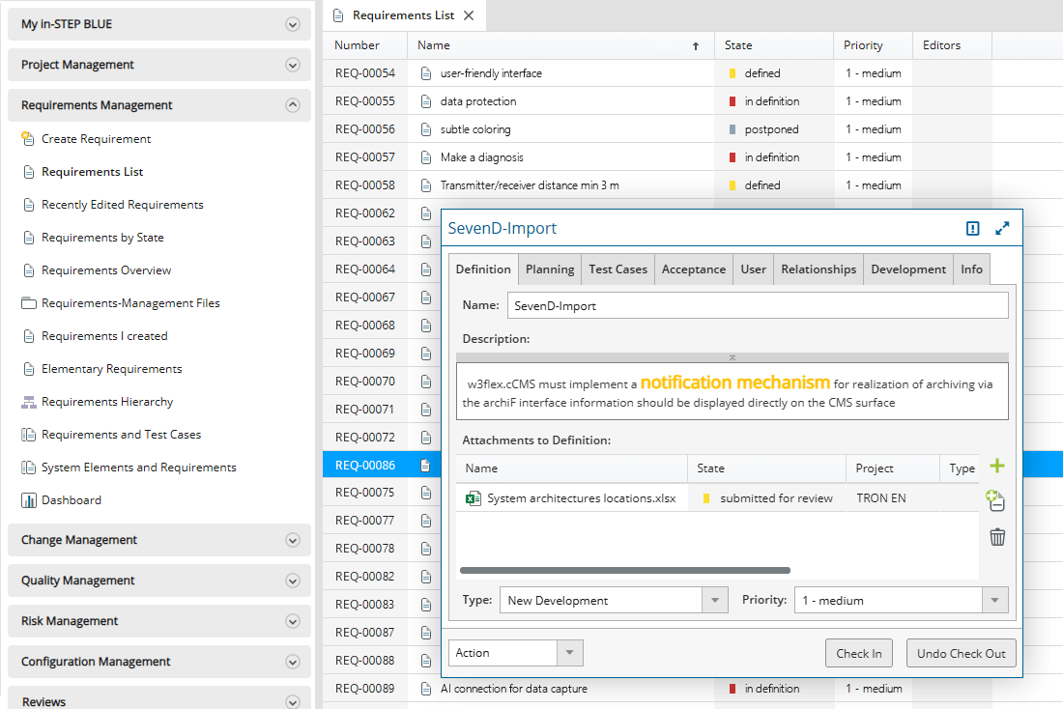The width and height of the screenshot is (1063, 709).
Task: Close the Requirements List tab
Action: (x=469, y=15)
